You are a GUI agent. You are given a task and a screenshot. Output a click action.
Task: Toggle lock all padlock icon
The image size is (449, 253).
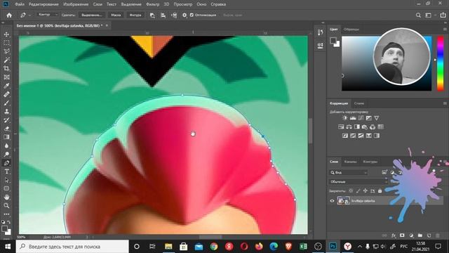pyautogui.click(x=380, y=190)
